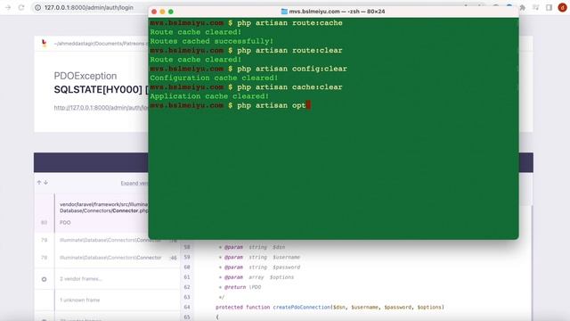The image size is (570, 321).
Task: Select the SQLSTATE[HY000] error message
Action: pyautogui.click(x=101, y=89)
